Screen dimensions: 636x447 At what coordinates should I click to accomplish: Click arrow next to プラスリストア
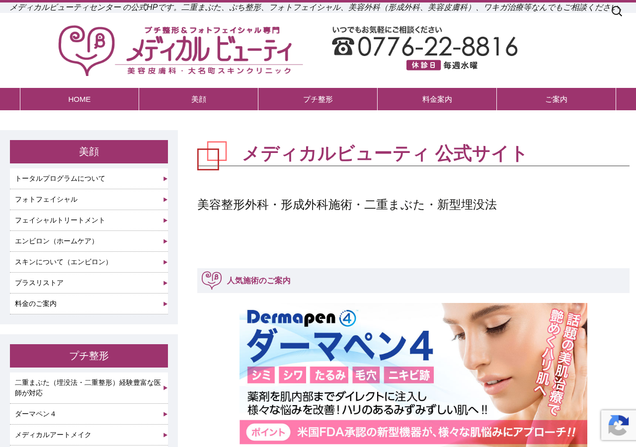165,283
